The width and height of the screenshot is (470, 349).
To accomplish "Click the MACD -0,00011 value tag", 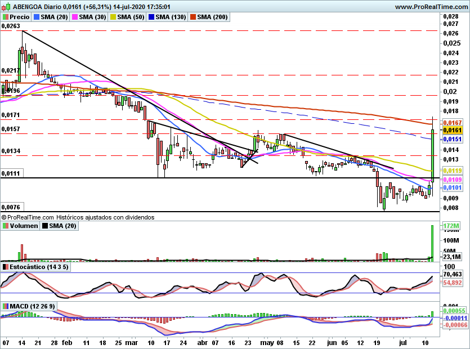I will pos(455,318).
